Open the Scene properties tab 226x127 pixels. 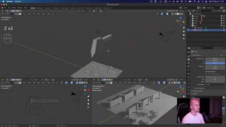(189, 66)
